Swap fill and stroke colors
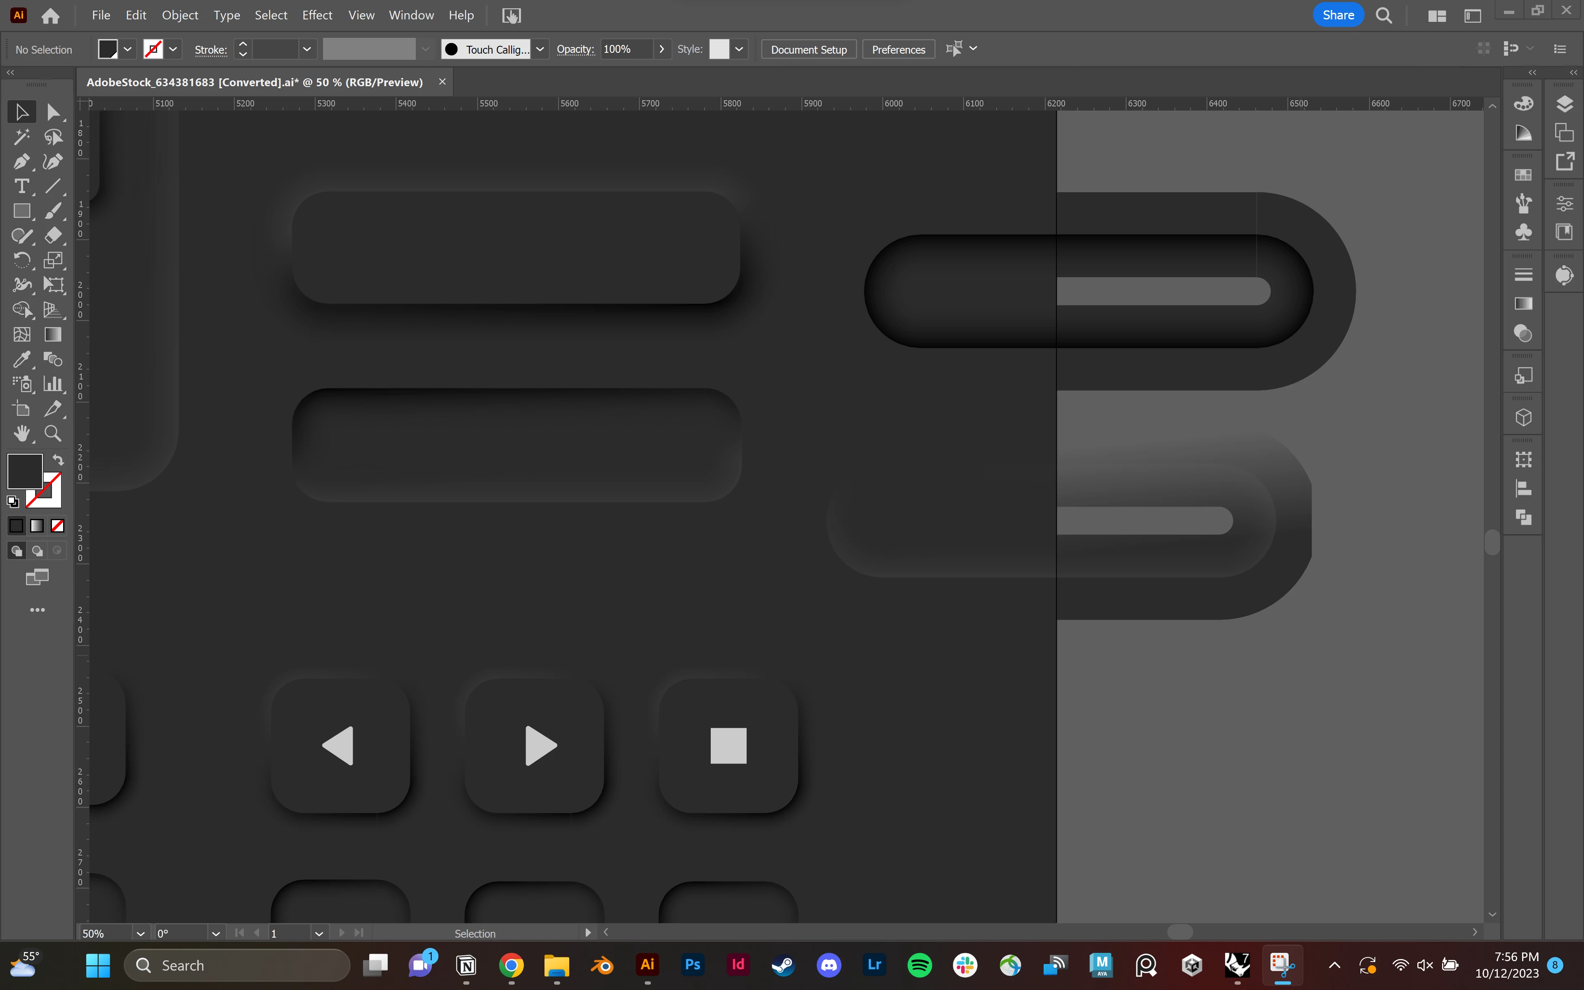The height and width of the screenshot is (990, 1584). click(58, 460)
